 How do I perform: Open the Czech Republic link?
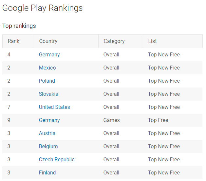click(57, 159)
